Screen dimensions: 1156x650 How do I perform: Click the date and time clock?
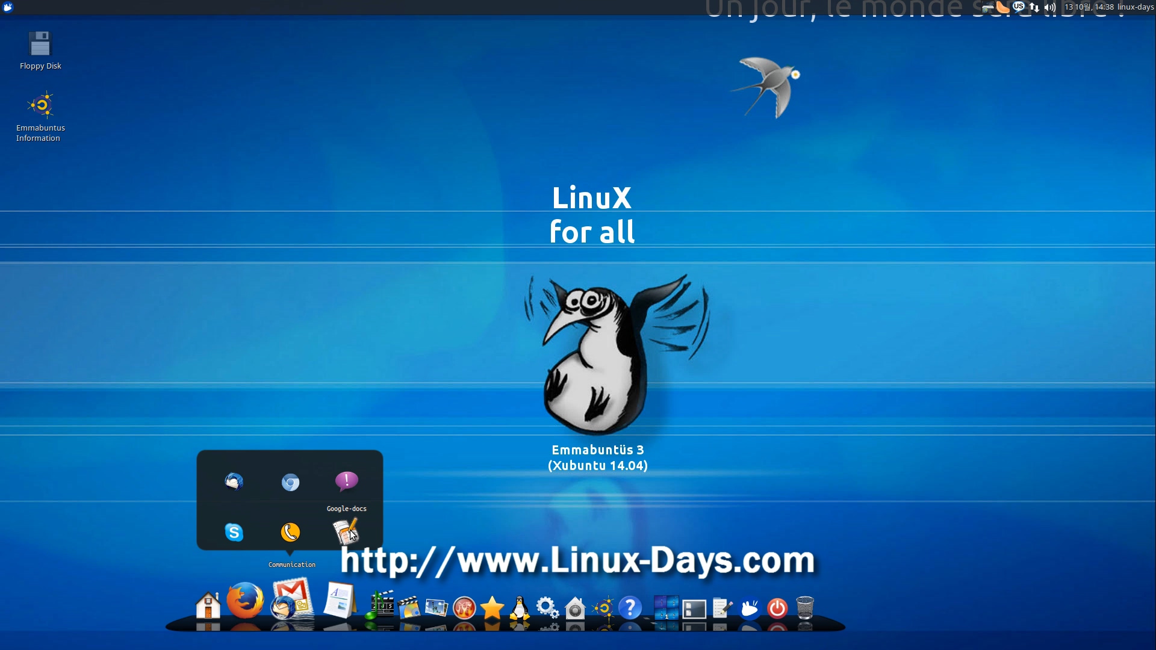click(1089, 7)
